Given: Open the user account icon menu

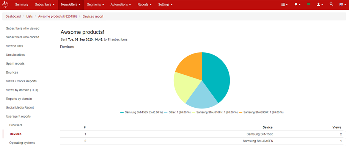Looking at the screenshot, I should tap(320, 5).
